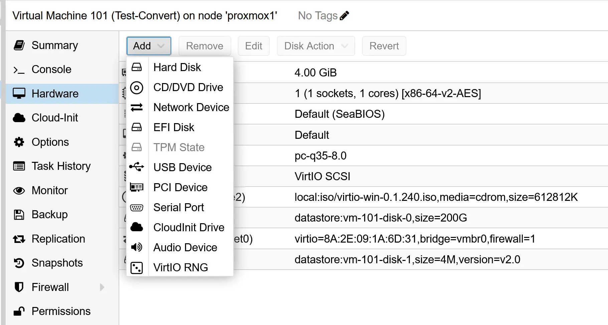Click the Cloud-Init cloud icon
Screen dimensions: 608x325
click(x=19, y=117)
